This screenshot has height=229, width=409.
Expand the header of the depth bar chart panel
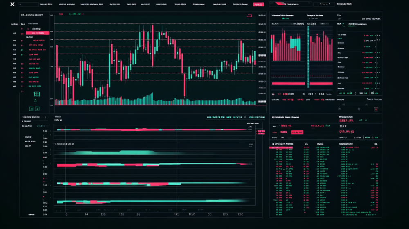(282, 15)
